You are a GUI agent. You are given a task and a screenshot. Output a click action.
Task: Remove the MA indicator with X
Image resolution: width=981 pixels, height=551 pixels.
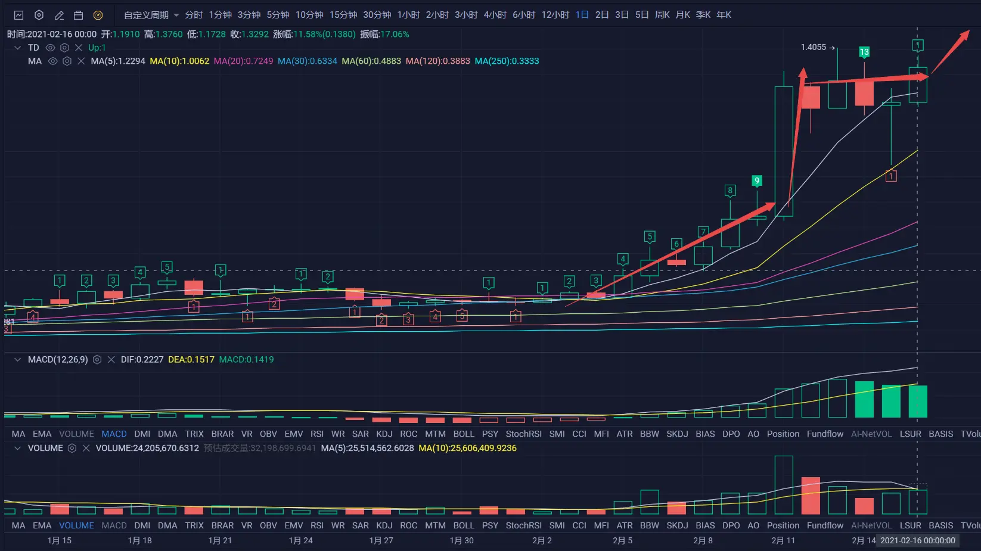click(x=81, y=61)
